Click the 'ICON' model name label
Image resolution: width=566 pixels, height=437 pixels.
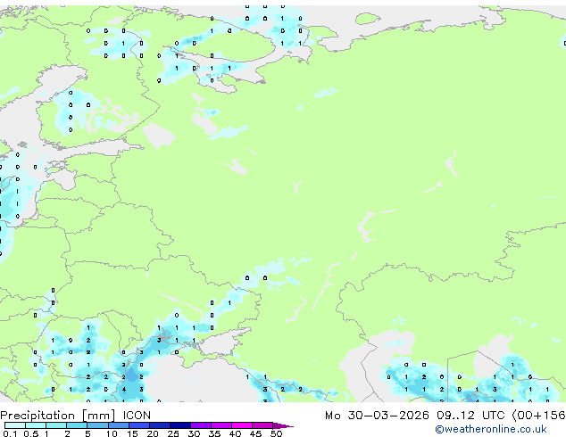[137, 416]
